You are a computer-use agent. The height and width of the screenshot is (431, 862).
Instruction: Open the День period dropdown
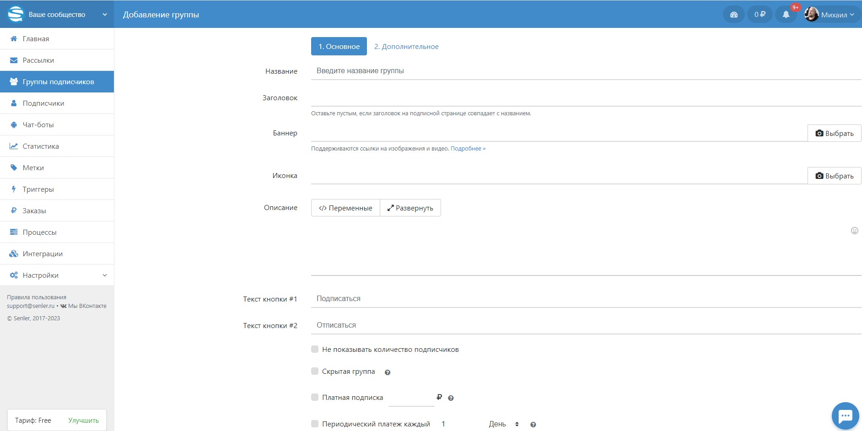(x=503, y=424)
